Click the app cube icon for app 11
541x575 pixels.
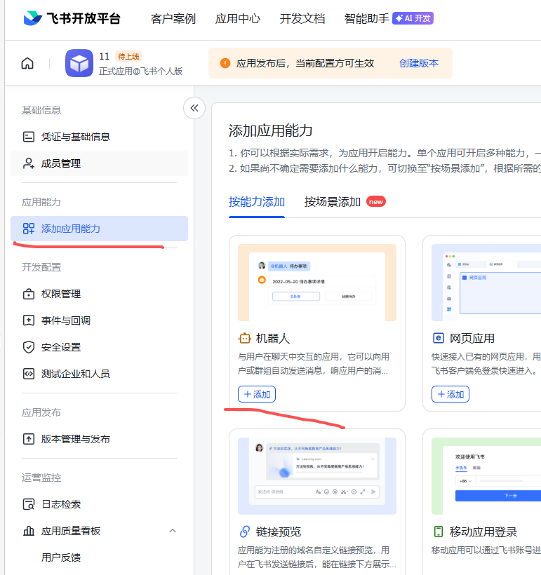pyautogui.click(x=79, y=63)
